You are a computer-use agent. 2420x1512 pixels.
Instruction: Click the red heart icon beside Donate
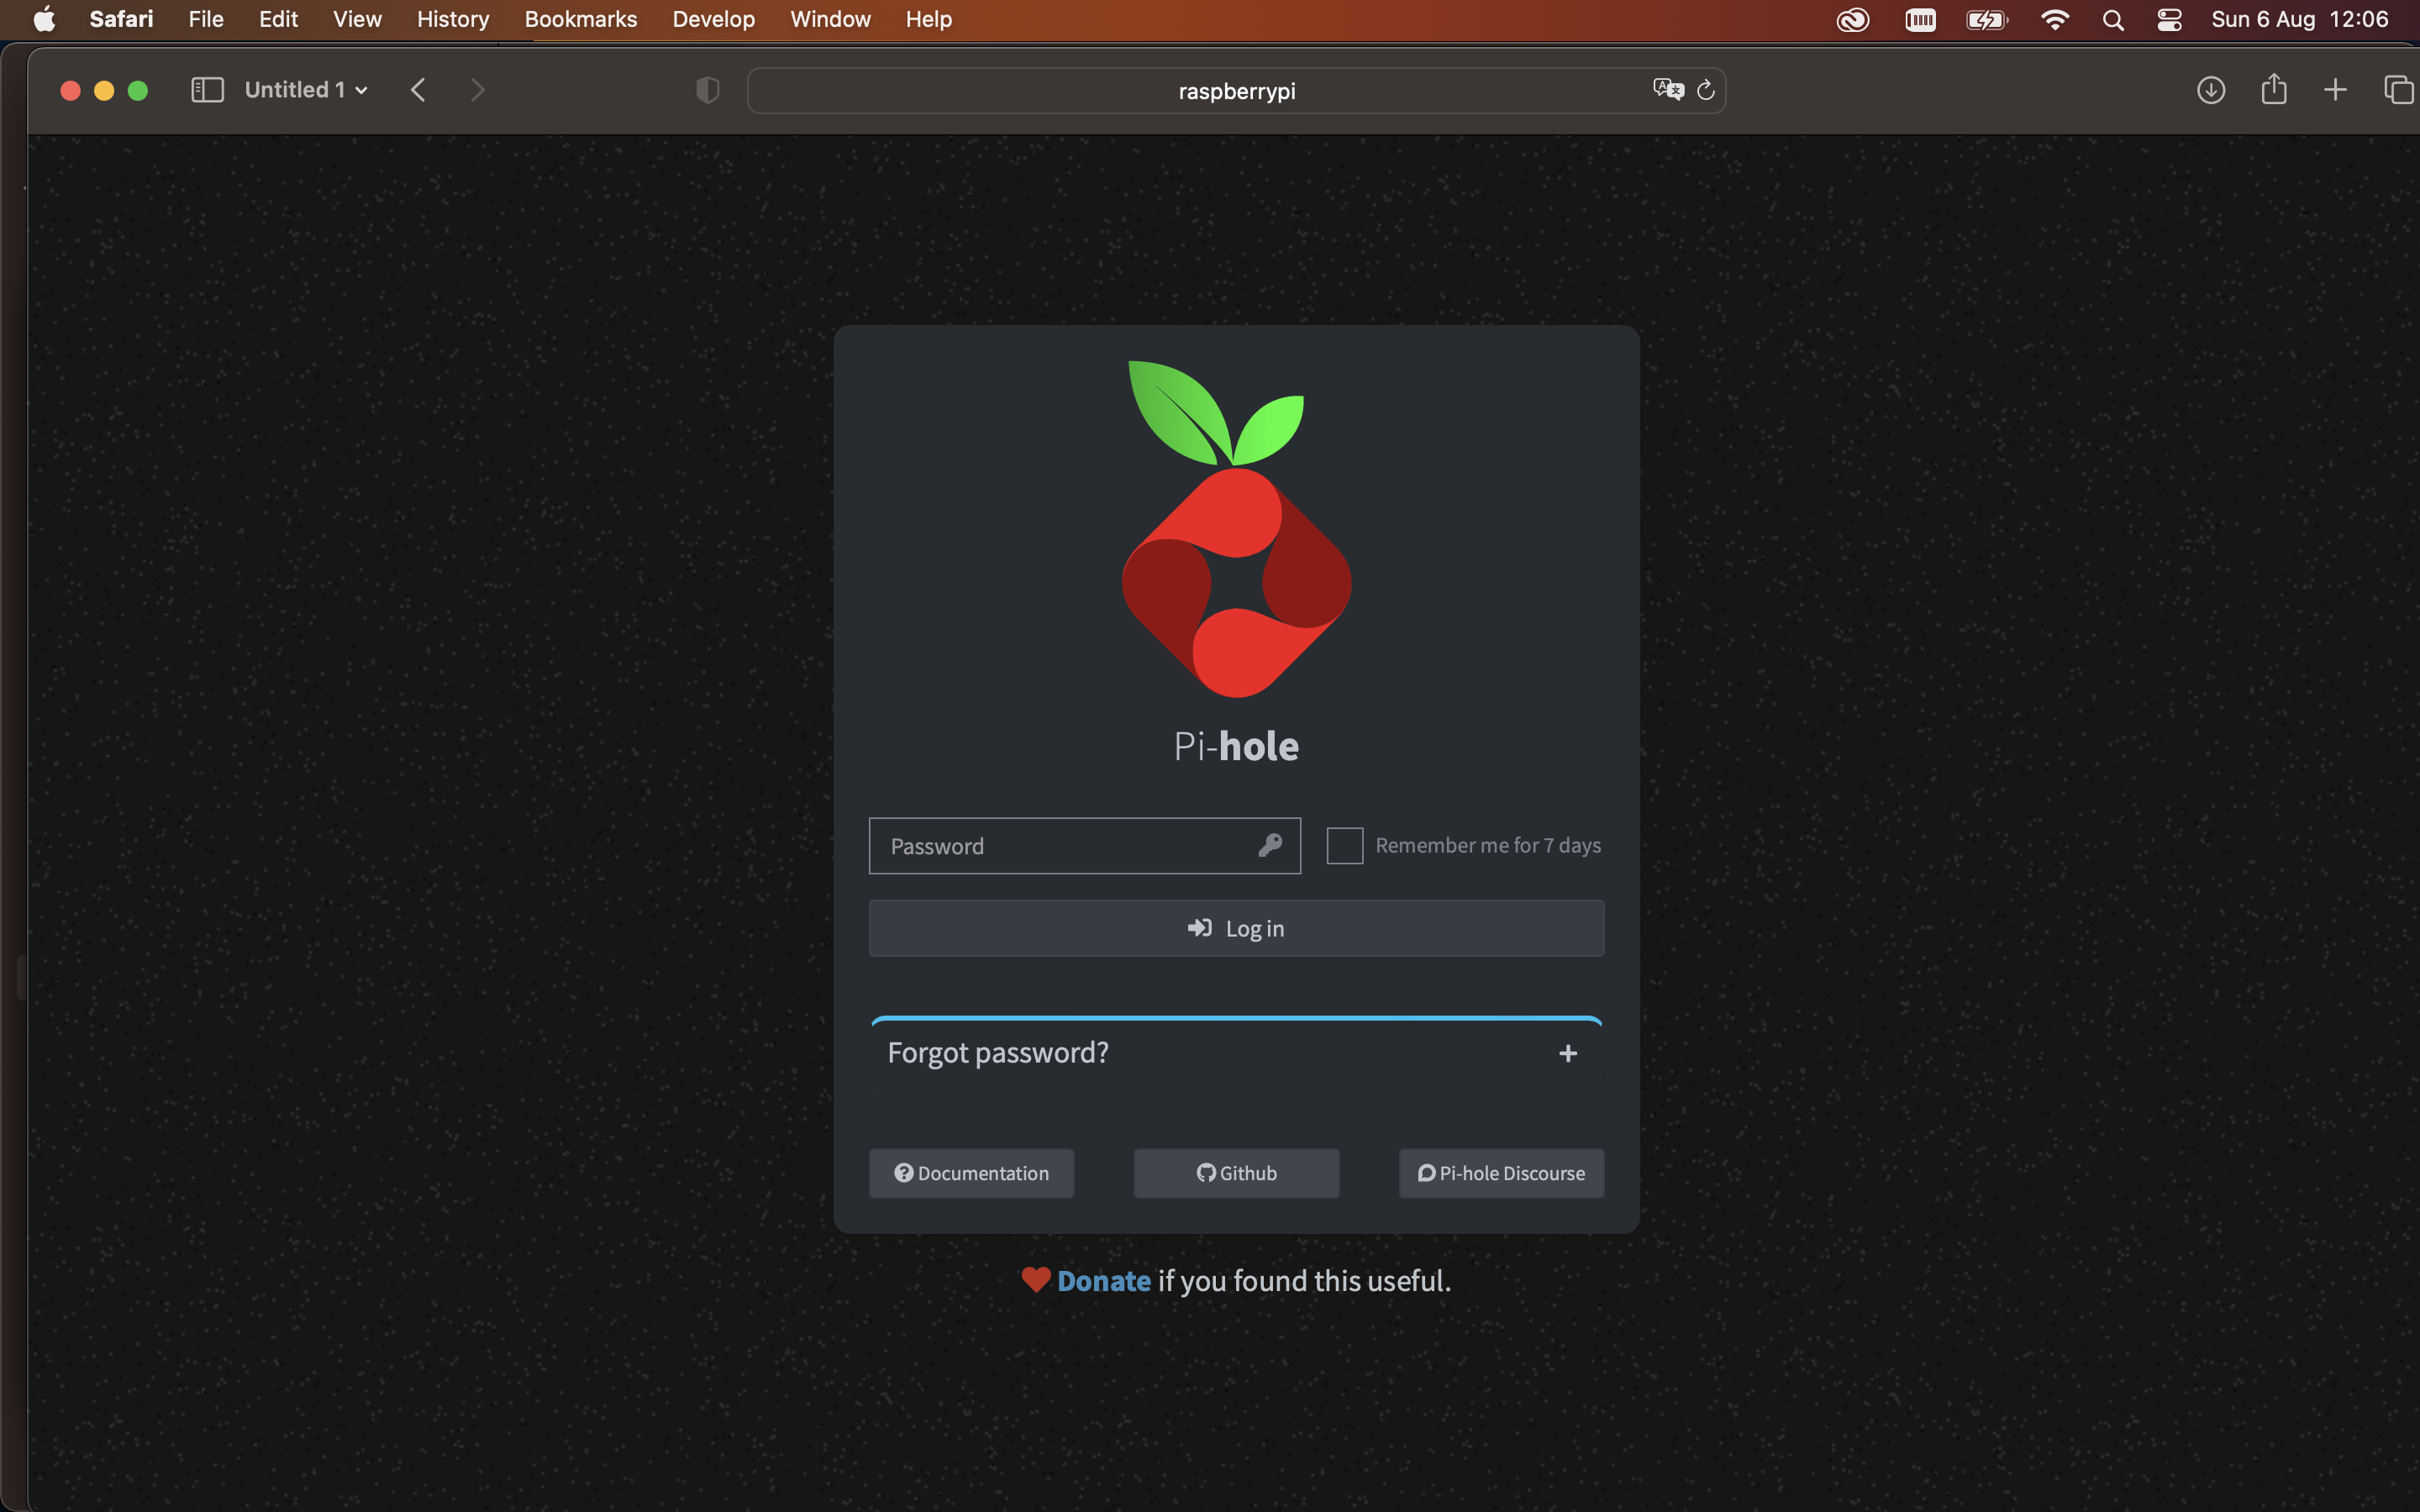click(x=1036, y=1279)
